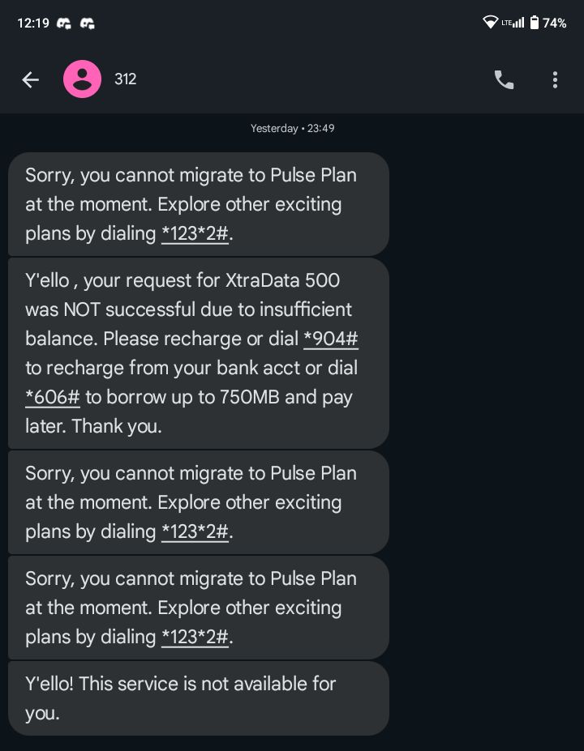584x751 pixels.
Task: Tap the pink contact avatar
Action: pyautogui.click(x=82, y=79)
